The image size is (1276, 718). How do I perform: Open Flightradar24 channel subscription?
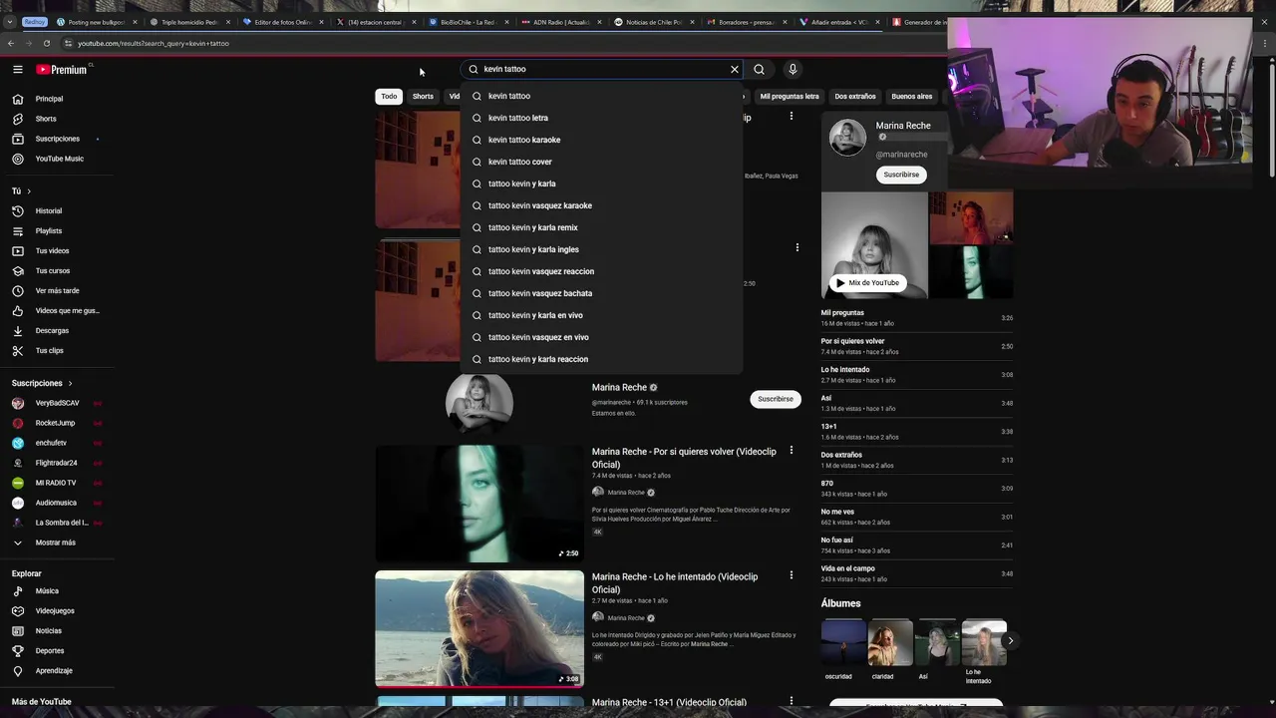tap(56, 463)
